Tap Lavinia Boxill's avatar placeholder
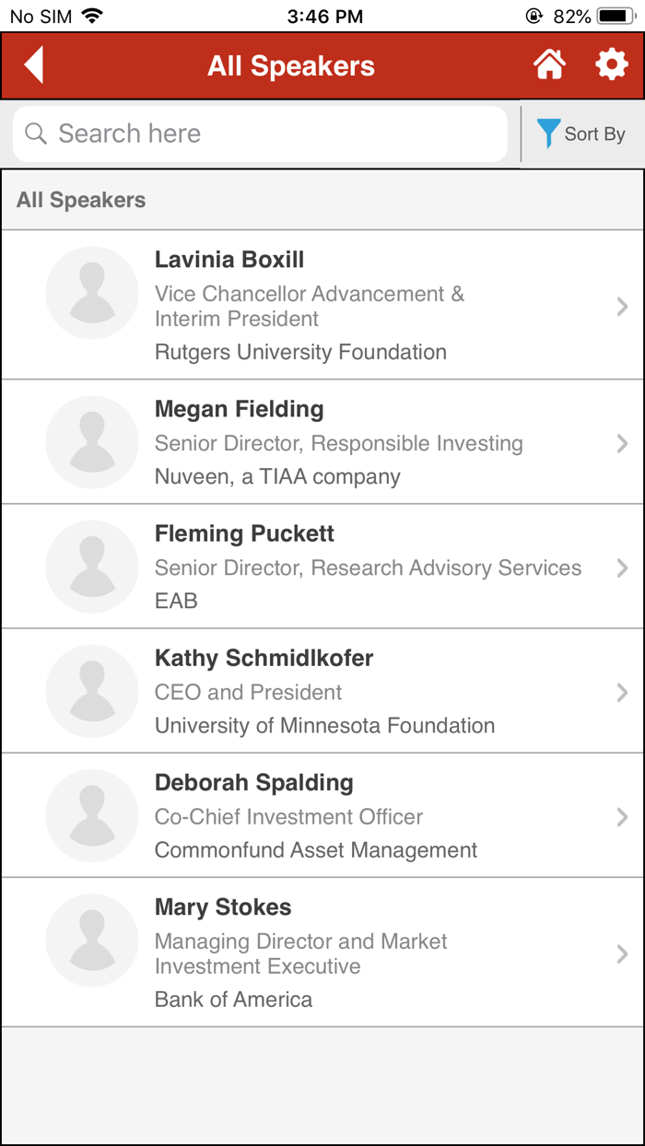The image size is (645, 1146). point(92,293)
